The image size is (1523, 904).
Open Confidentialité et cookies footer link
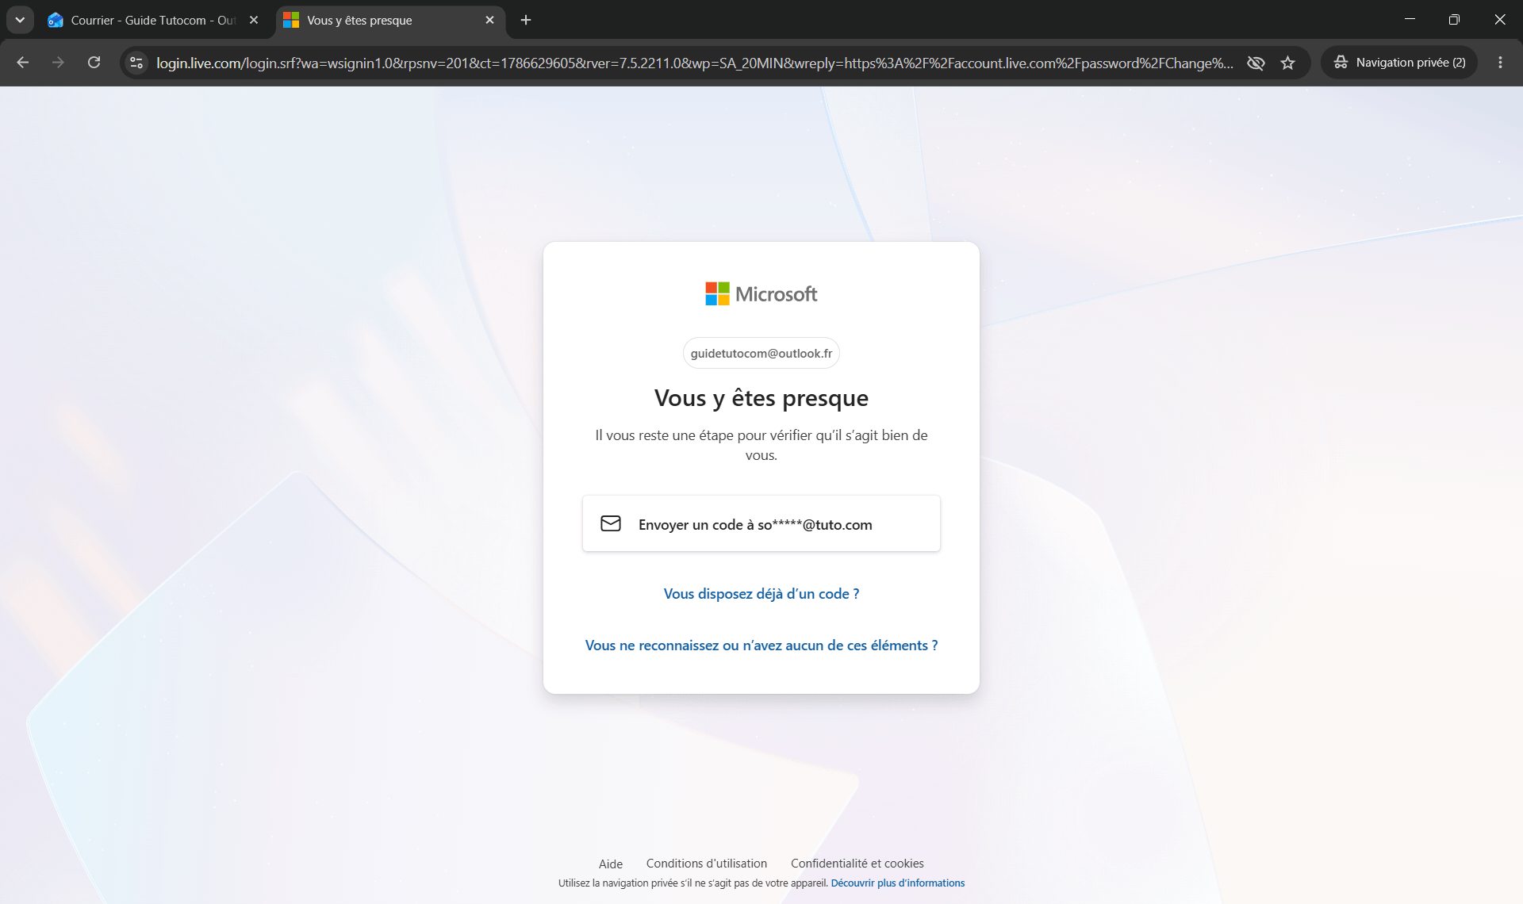tap(857, 864)
